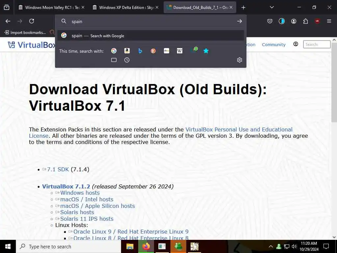Click the Firefox taskbar icon

click(x=146, y=246)
